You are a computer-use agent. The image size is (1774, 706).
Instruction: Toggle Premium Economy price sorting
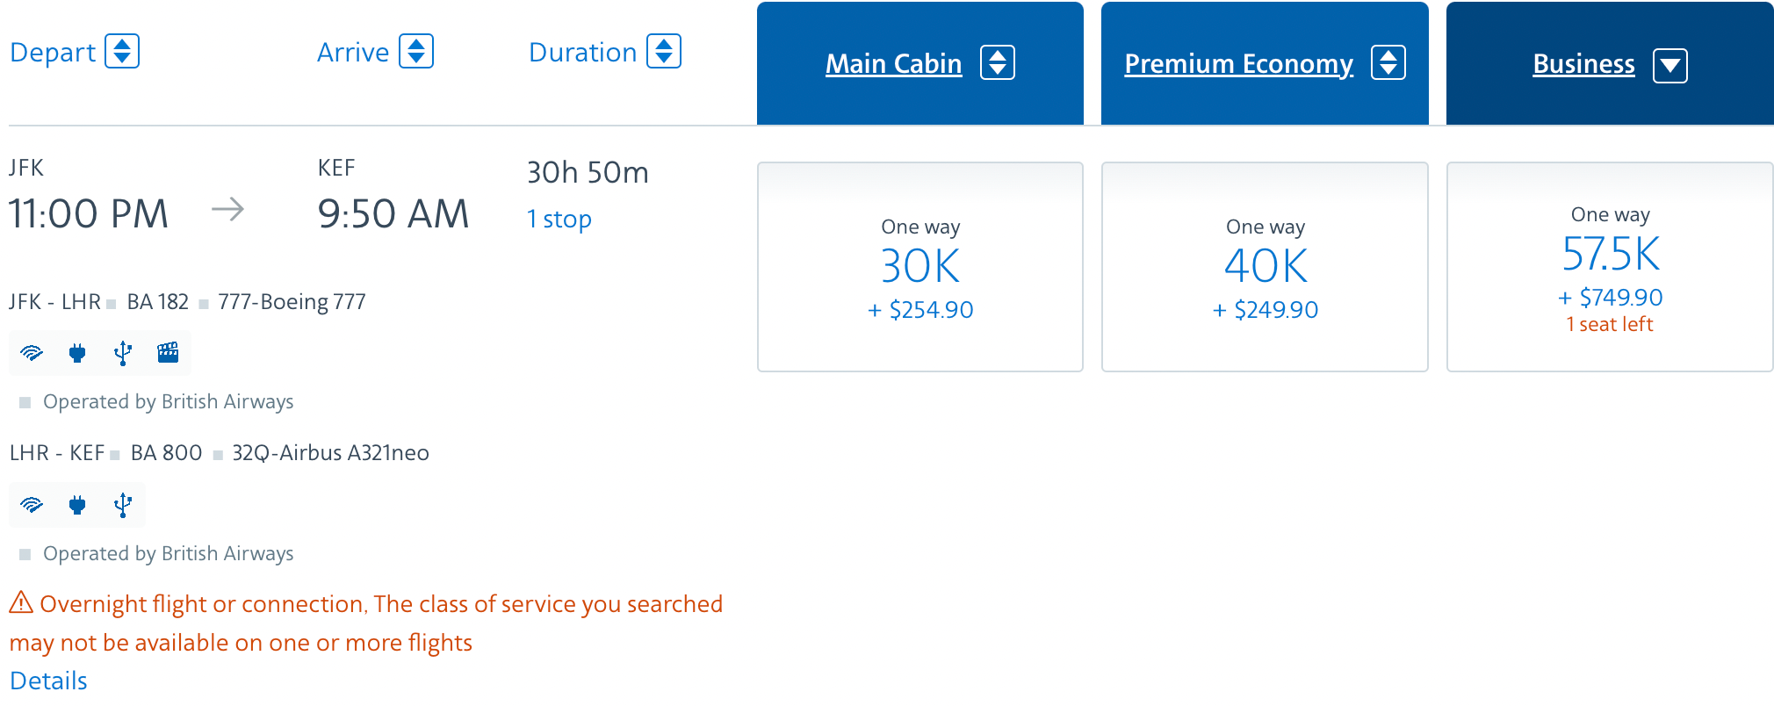pos(1388,63)
